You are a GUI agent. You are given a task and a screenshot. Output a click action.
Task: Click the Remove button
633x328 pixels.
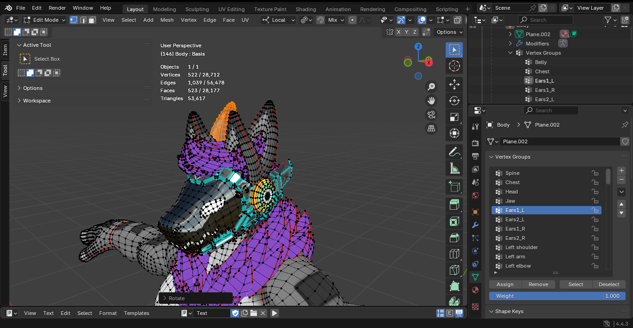point(538,284)
